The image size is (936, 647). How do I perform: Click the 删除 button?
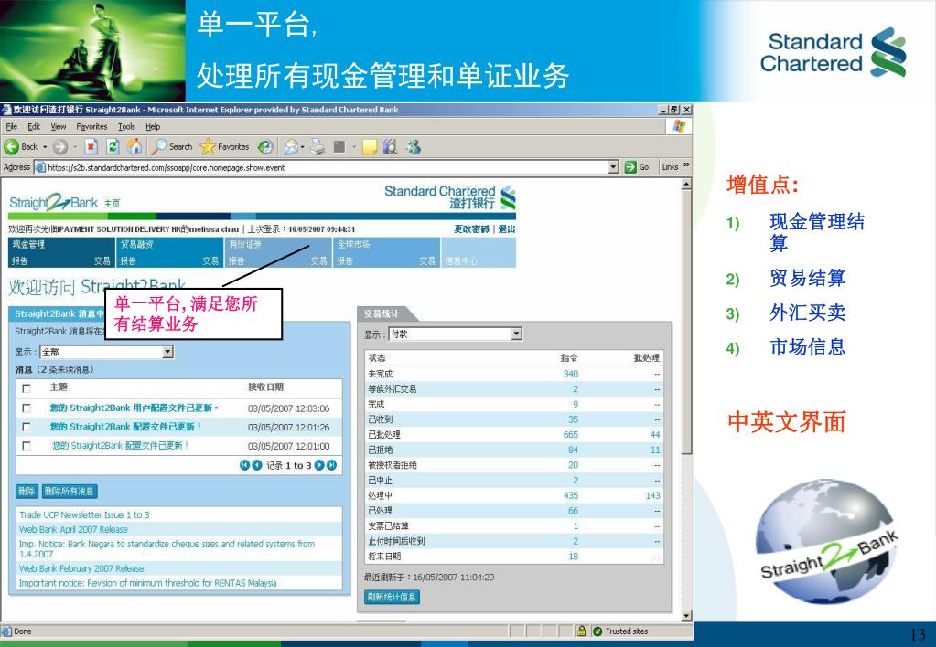pos(27,492)
